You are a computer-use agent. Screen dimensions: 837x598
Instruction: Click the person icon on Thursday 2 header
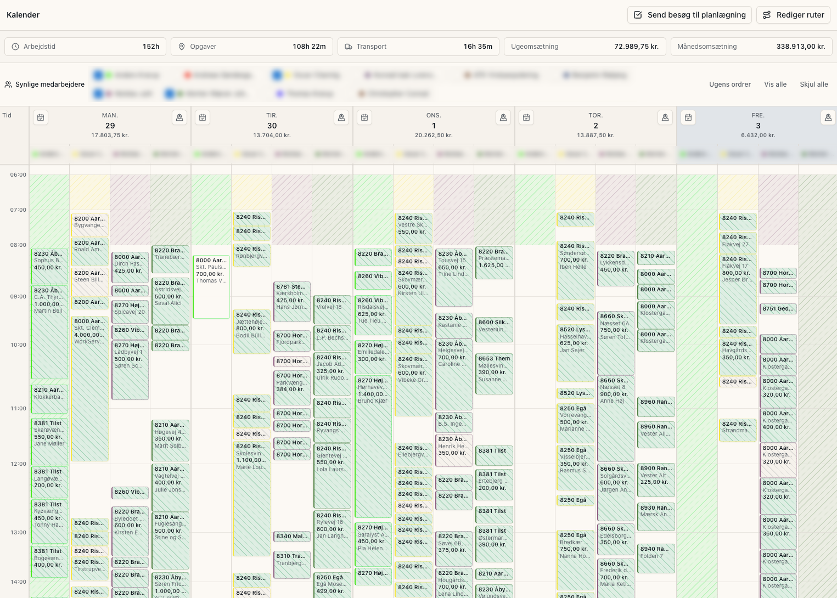665,117
